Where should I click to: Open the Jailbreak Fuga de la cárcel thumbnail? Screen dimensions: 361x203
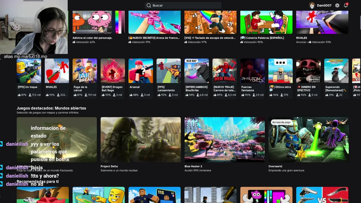click(85, 71)
